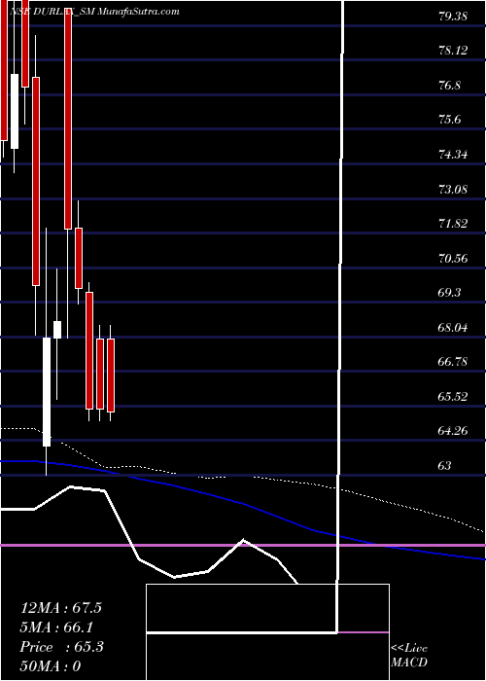Click the 65.52 price axis label
Screen dimensions: 486x681
coord(453,397)
